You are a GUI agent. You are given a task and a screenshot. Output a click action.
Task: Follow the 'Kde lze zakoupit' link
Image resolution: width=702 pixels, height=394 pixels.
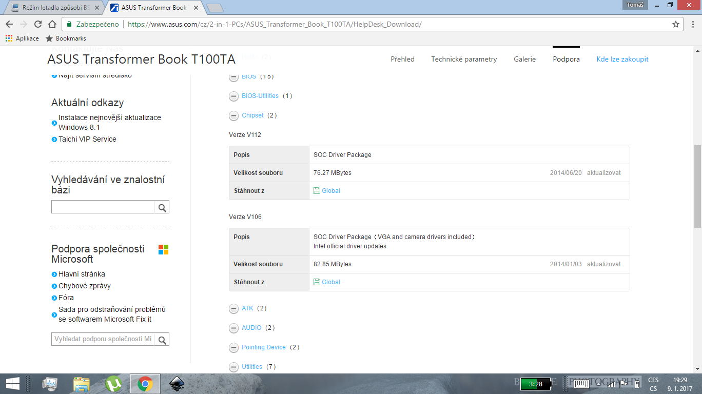coord(622,59)
